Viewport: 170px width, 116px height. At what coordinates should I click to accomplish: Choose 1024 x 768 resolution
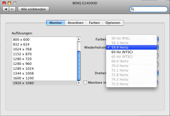tap(22, 49)
